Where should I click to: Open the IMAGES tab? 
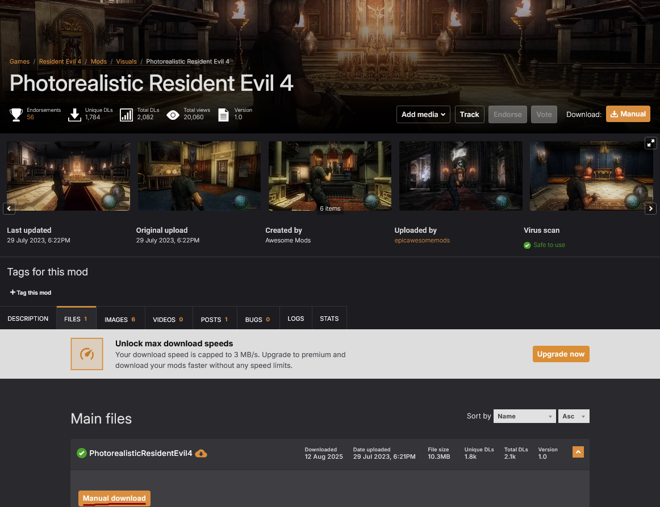(x=120, y=319)
